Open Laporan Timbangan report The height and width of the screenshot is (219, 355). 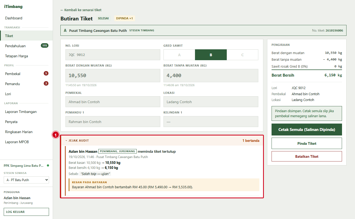click(x=26, y=112)
